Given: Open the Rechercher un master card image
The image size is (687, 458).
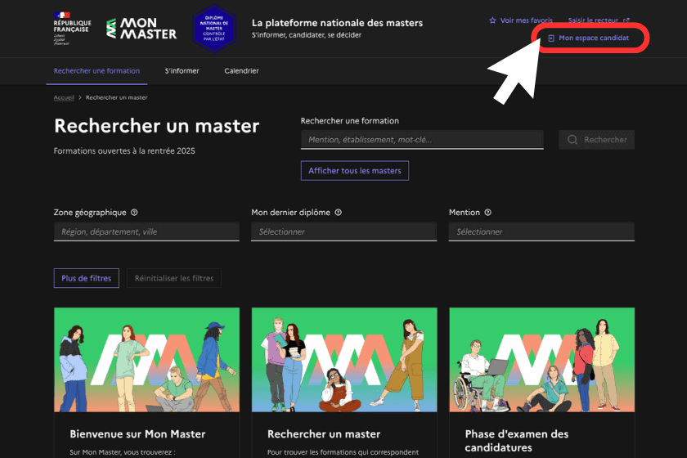Looking at the screenshot, I should (x=344, y=360).
